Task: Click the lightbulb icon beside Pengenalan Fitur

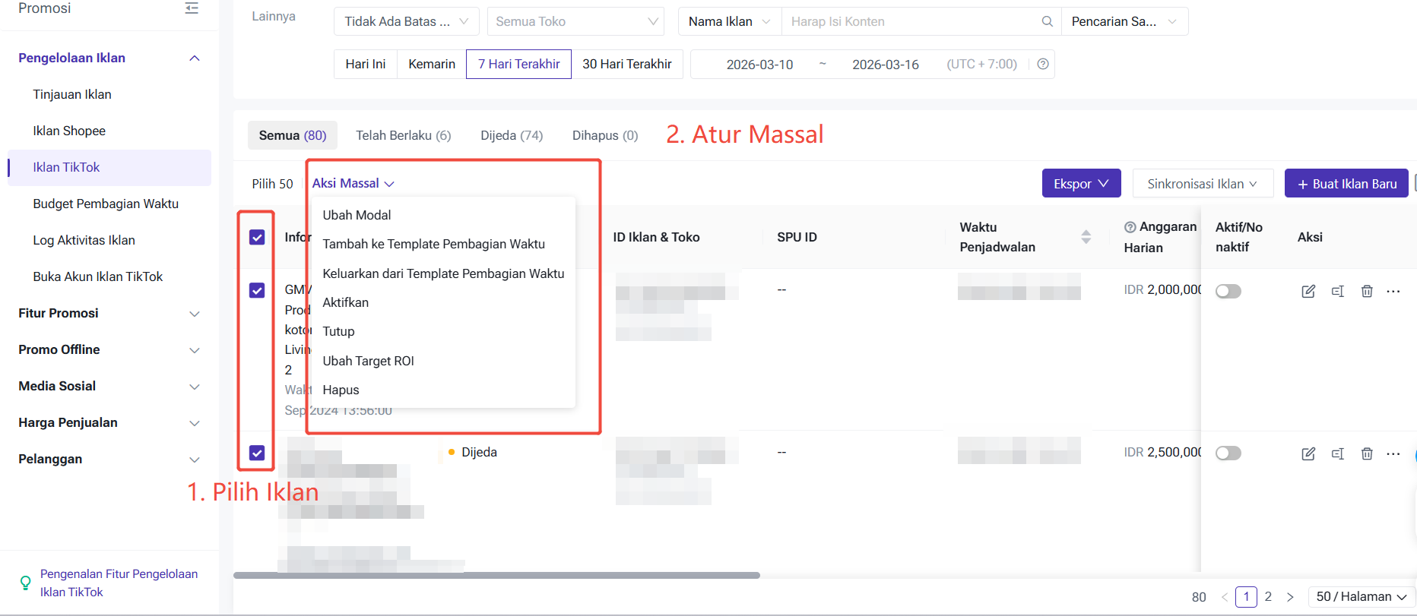Action: [25, 583]
